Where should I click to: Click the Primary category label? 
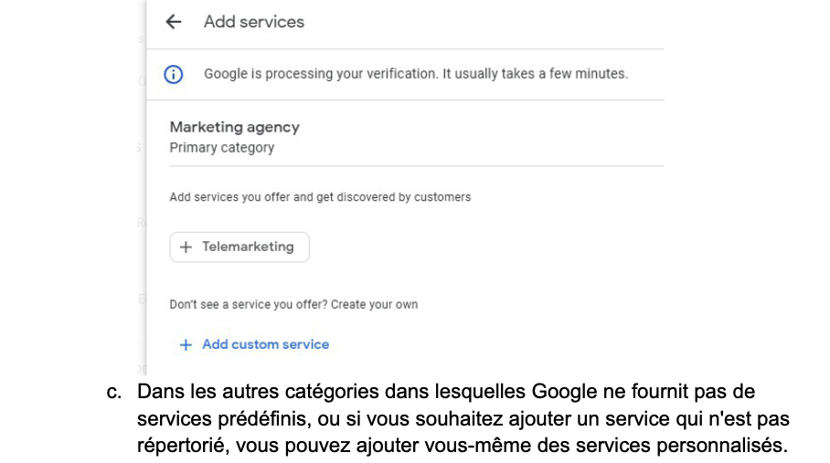[222, 147]
